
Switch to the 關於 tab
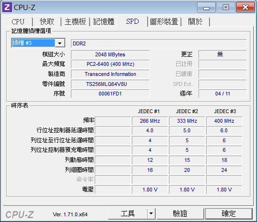(195, 21)
